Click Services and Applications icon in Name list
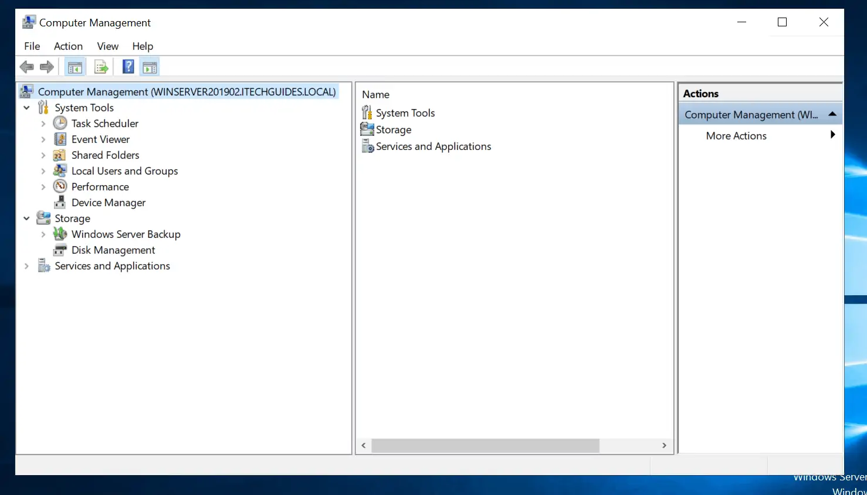The height and width of the screenshot is (495, 867). (x=368, y=146)
